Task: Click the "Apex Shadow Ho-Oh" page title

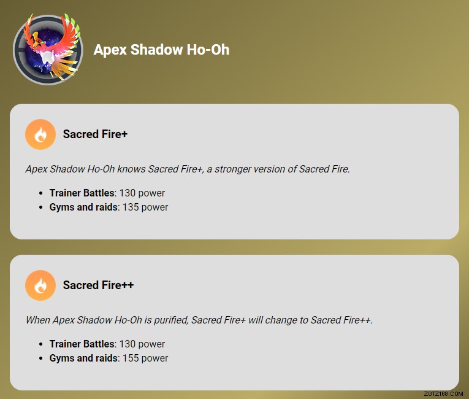Action: [x=161, y=50]
